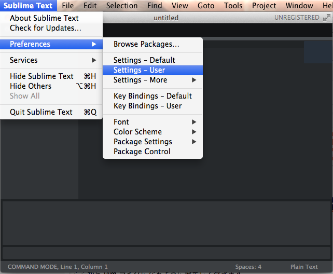
Task: Open the Find menu
Action: (x=155, y=6)
